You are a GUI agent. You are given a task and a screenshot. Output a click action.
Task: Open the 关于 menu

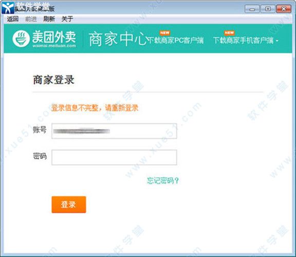(x=67, y=19)
